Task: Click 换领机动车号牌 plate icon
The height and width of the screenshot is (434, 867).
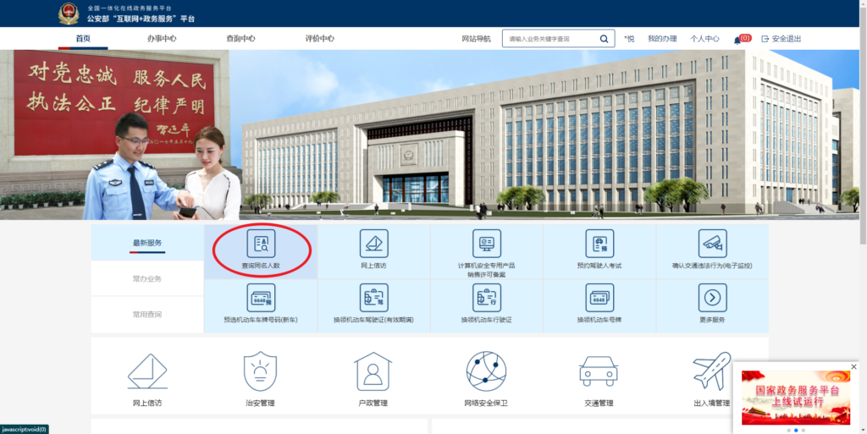Action: (599, 298)
